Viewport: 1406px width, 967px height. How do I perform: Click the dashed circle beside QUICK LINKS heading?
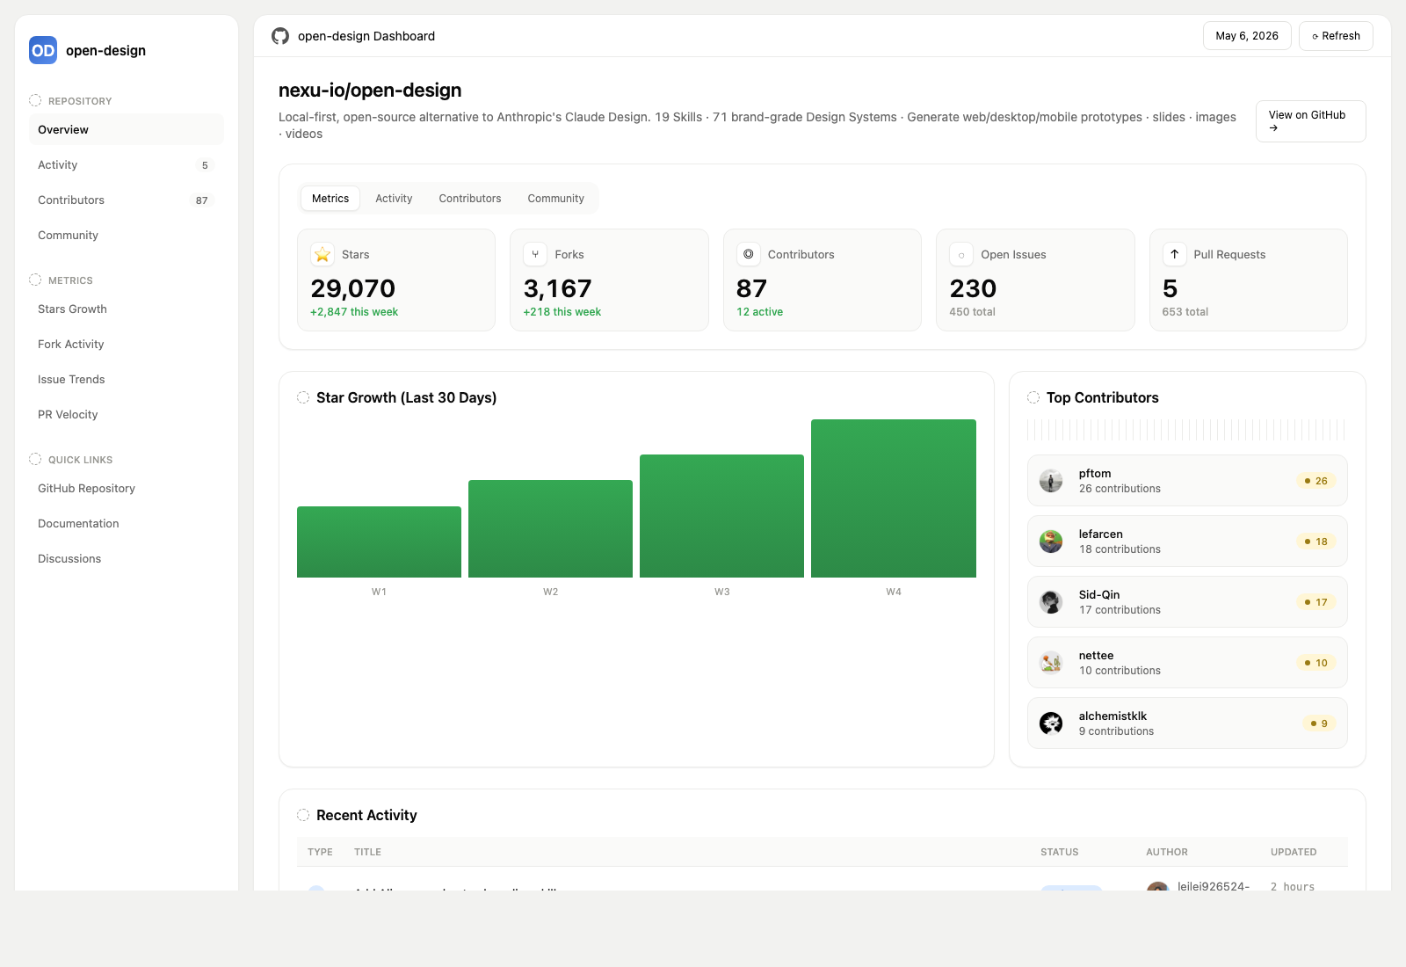35,459
